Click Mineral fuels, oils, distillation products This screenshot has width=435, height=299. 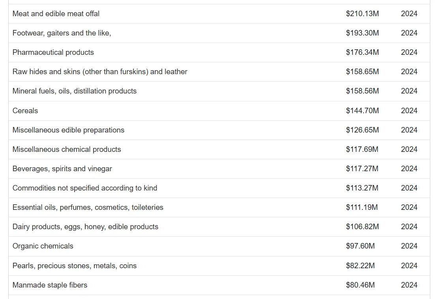click(75, 91)
